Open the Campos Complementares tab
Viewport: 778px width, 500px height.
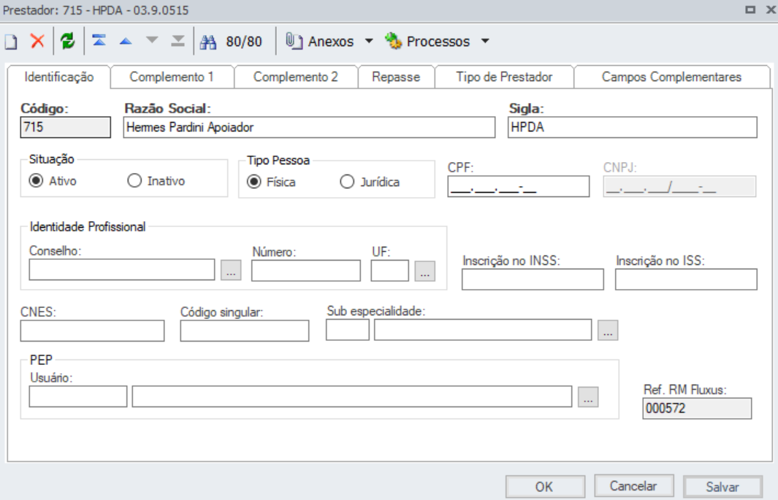[x=671, y=77]
